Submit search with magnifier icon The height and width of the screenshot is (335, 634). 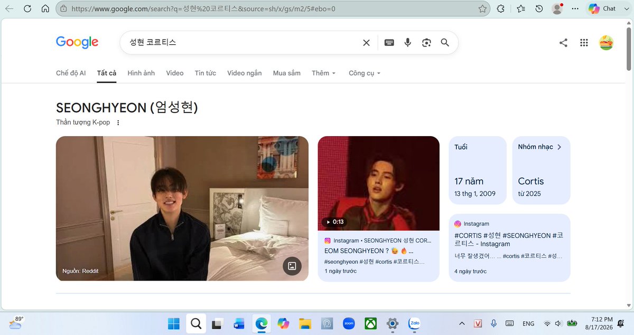point(445,43)
